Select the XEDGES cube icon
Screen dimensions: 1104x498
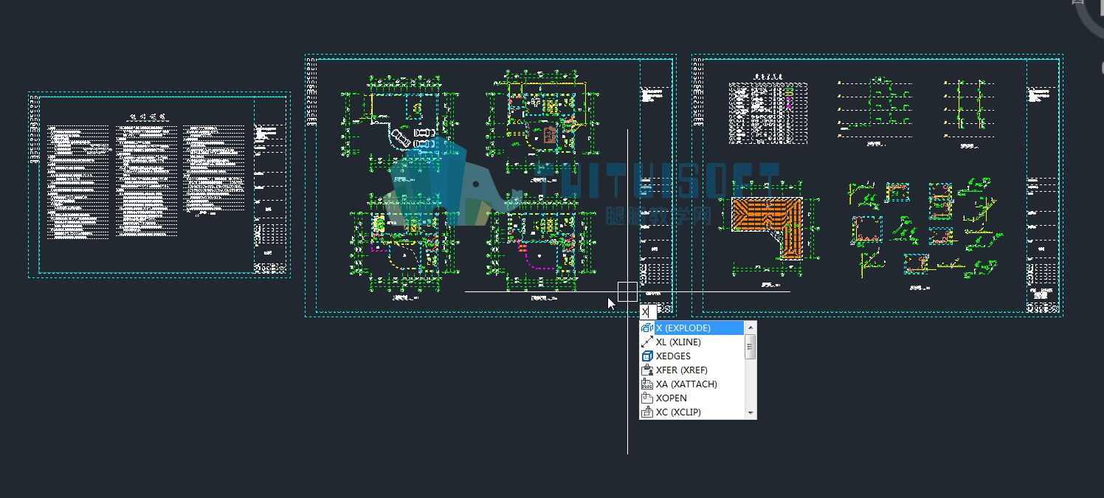coord(647,356)
